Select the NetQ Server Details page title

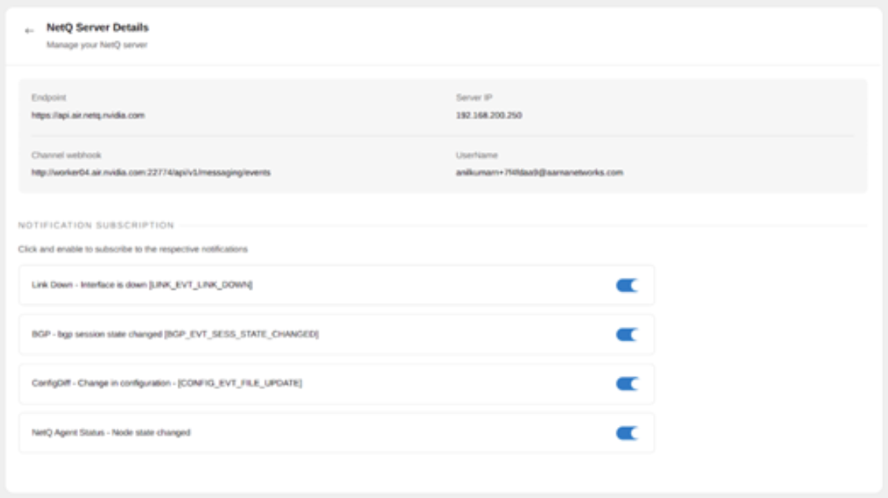click(x=98, y=28)
